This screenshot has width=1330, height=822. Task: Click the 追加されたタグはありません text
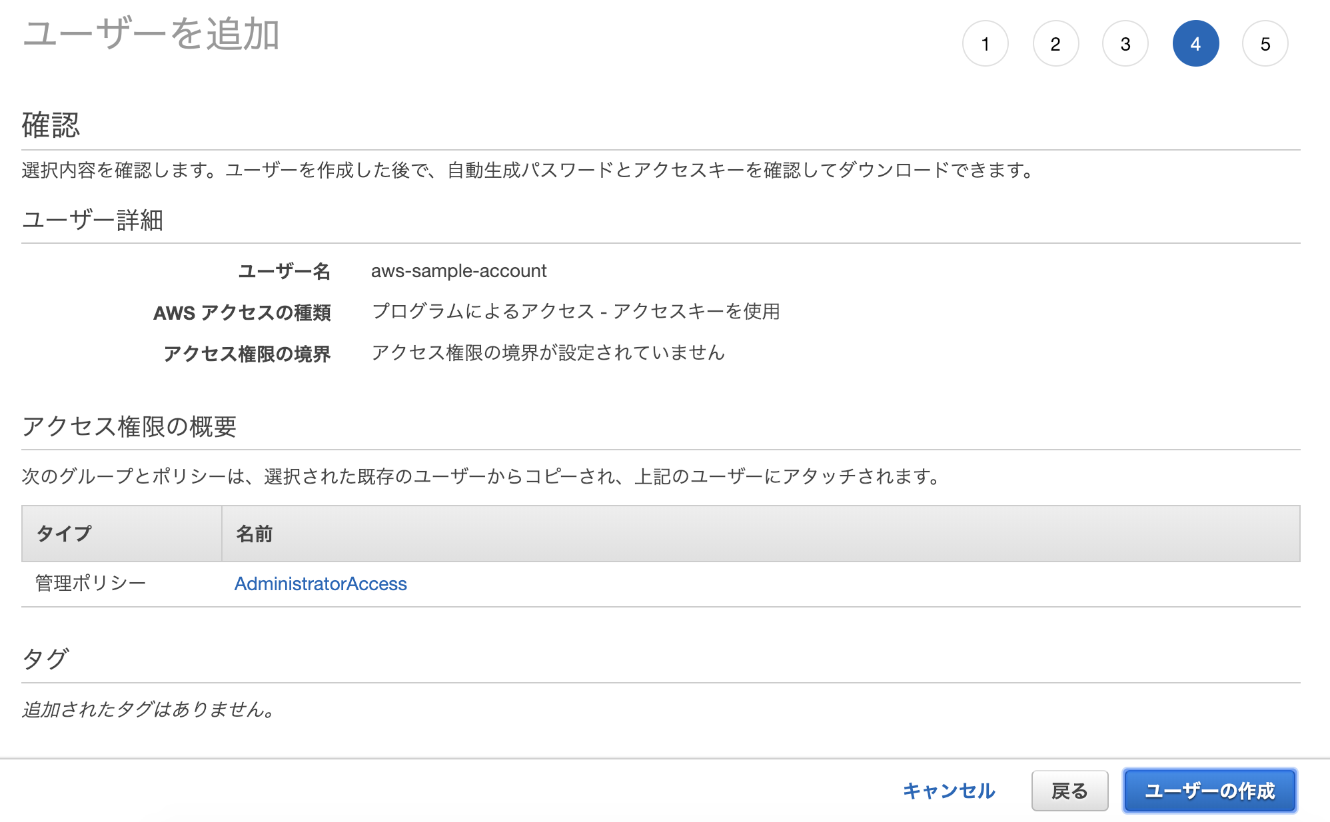click(x=148, y=709)
